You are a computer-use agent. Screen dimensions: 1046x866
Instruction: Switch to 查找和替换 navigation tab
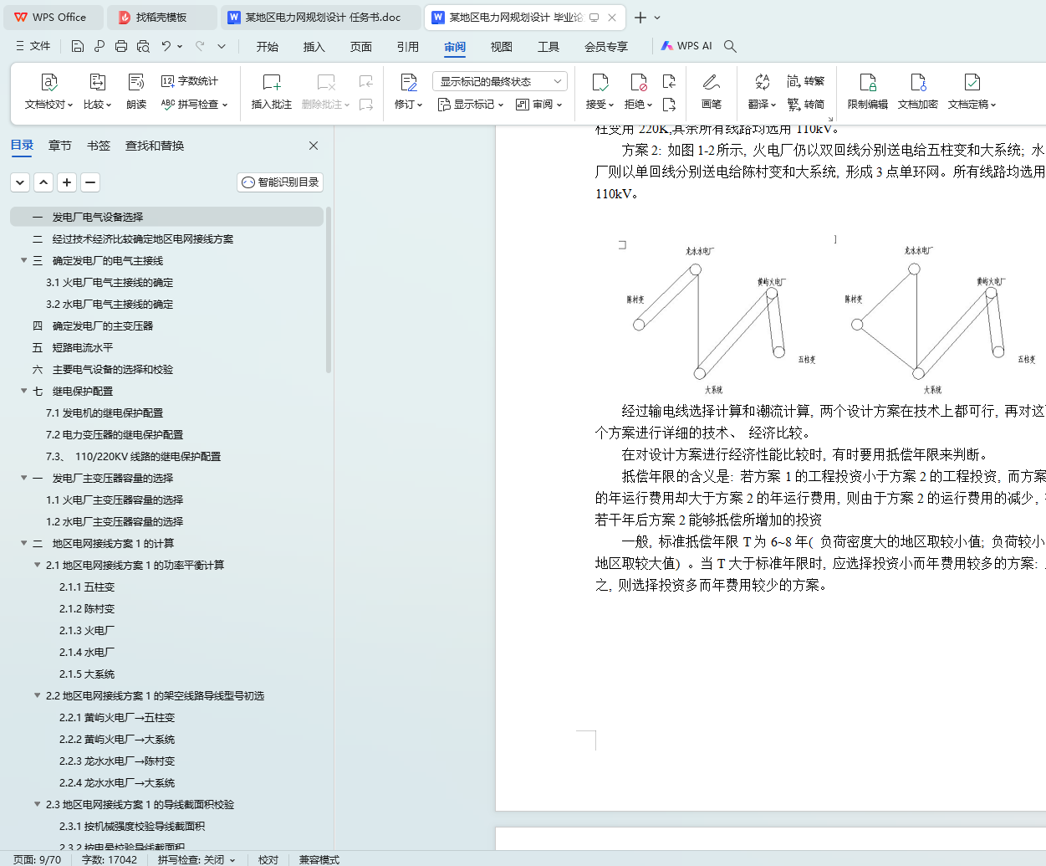click(155, 146)
